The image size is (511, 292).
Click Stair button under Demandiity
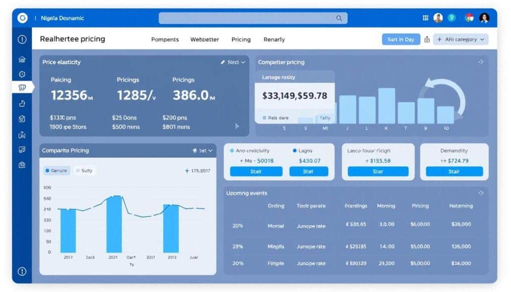coord(454,171)
